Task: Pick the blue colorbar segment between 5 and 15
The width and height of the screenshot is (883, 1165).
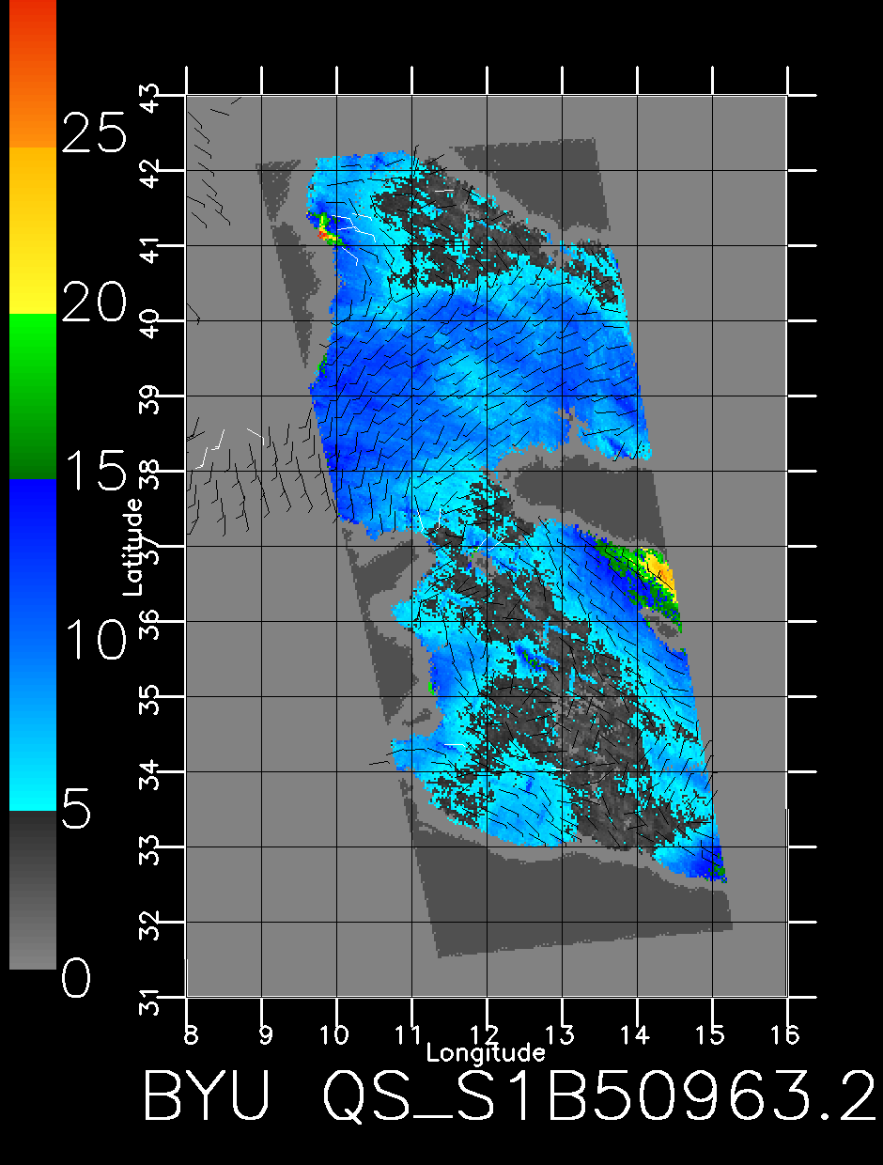Action: [x=33, y=645]
